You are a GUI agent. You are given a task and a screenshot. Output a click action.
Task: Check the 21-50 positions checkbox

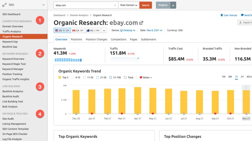tap(97, 77)
